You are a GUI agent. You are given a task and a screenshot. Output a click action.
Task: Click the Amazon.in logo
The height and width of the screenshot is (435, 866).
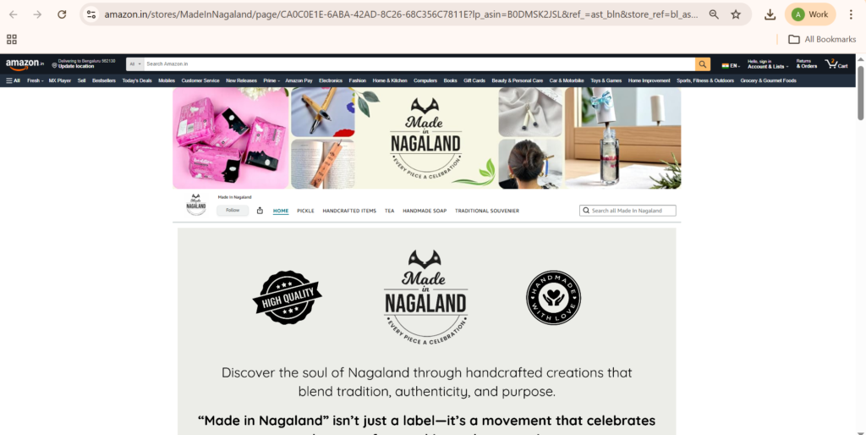[25, 64]
